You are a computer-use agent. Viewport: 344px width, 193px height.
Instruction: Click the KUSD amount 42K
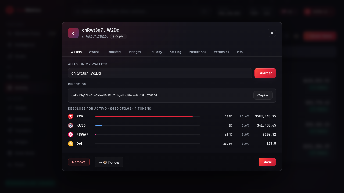pos(229,125)
